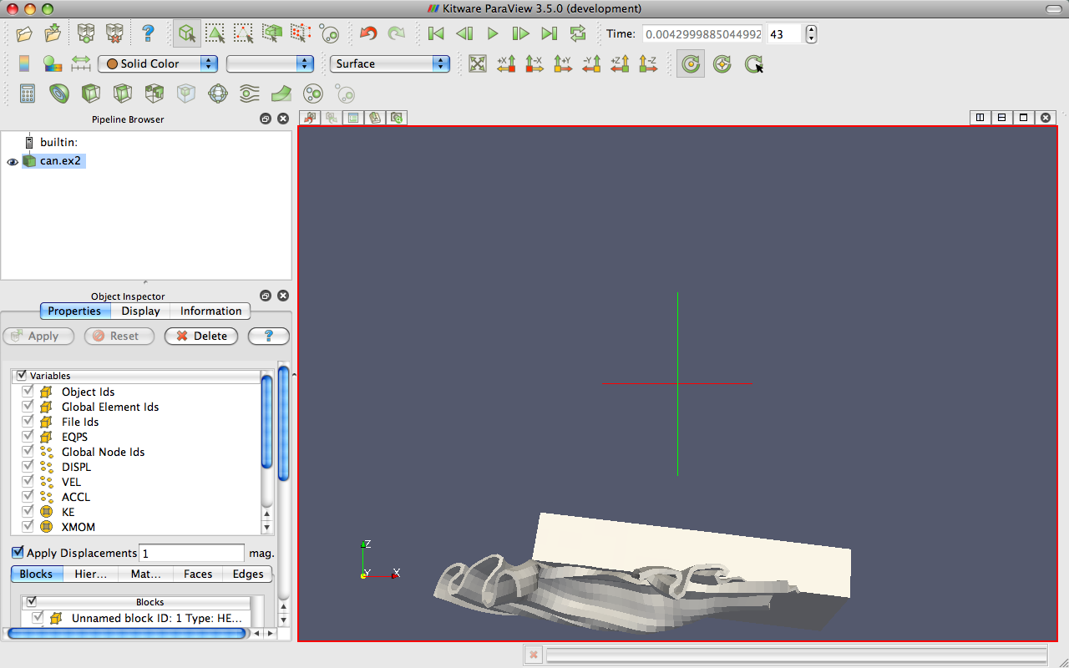Viewport: 1069px width, 668px height.
Task: Switch to the Information tab
Action: point(210,311)
